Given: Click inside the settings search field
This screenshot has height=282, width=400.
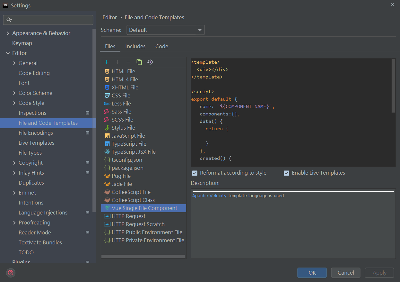Looking at the screenshot, I should 48,20.
